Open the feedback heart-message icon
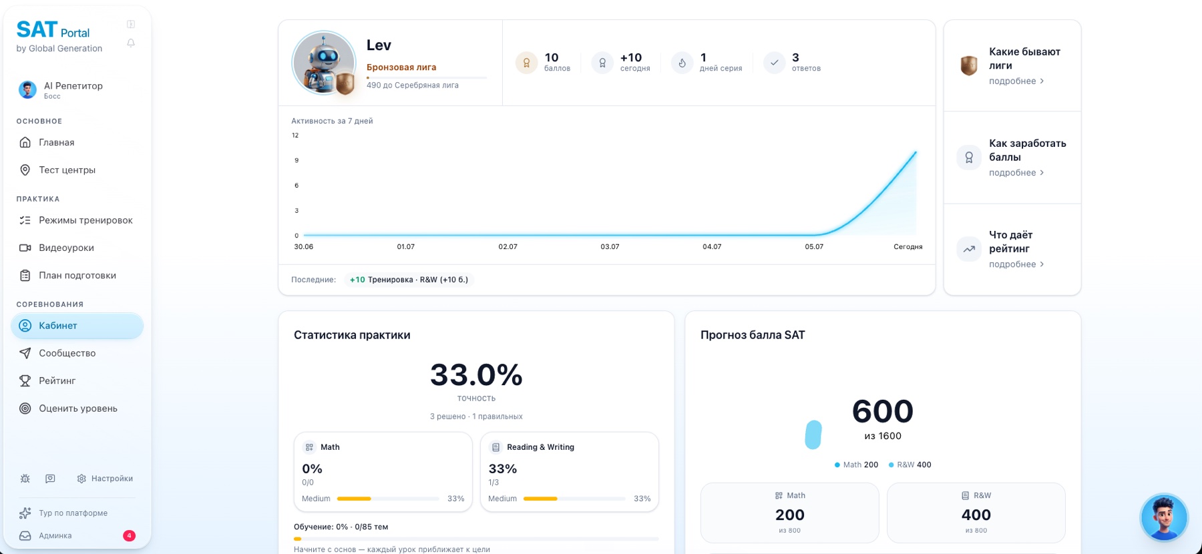 point(50,479)
